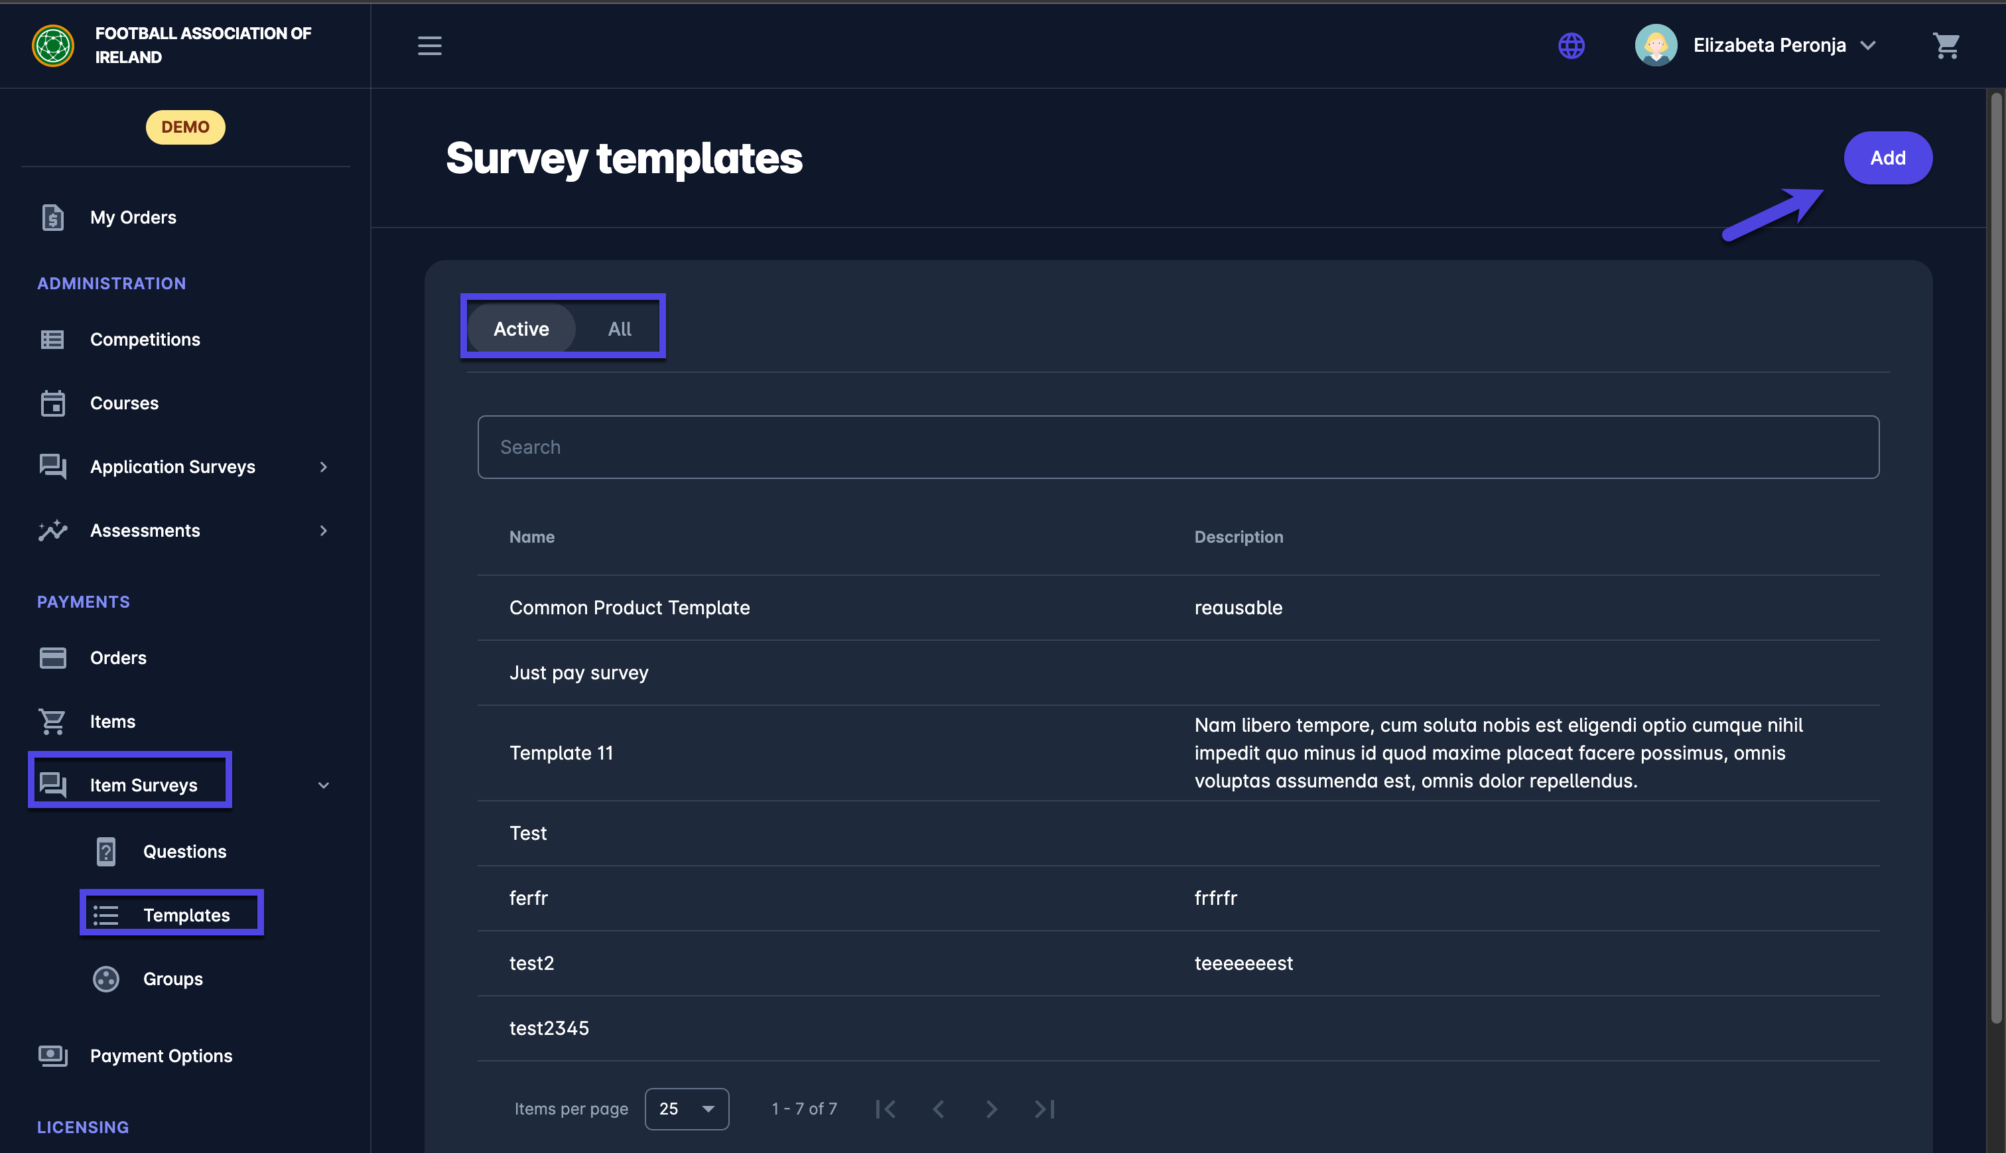Viewport: 2006px width, 1153px height.
Task: Click the Questions sidebar icon
Action: pyautogui.click(x=106, y=851)
